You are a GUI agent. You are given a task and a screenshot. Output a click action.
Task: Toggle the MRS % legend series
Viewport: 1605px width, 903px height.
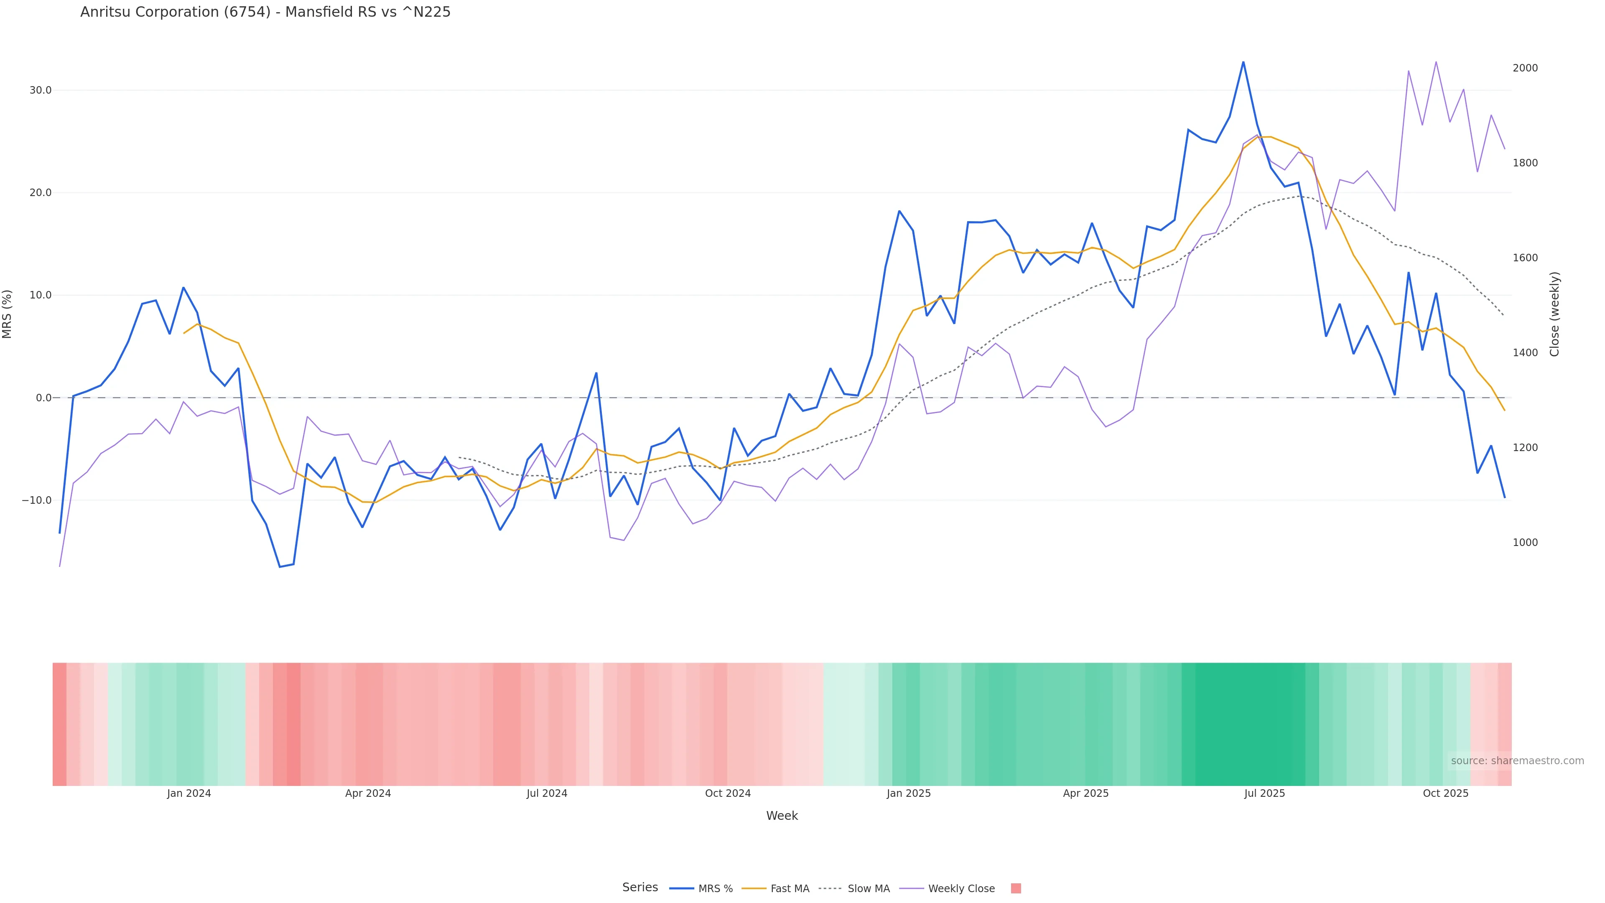tap(702, 889)
